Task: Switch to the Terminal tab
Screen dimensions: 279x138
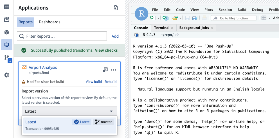Action: pyautogui.click(x=161, y=28)
